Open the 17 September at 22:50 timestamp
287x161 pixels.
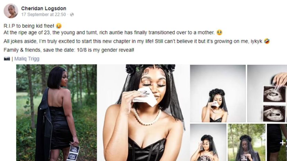point(44,15)
